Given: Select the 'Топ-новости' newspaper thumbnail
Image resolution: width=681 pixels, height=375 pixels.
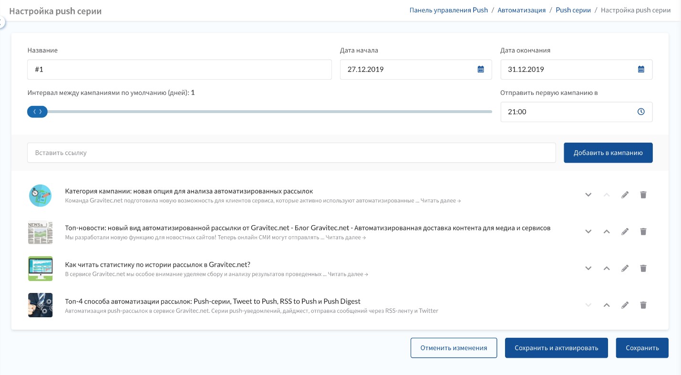Looking at the screenshot, I should [x=40, y=232].
